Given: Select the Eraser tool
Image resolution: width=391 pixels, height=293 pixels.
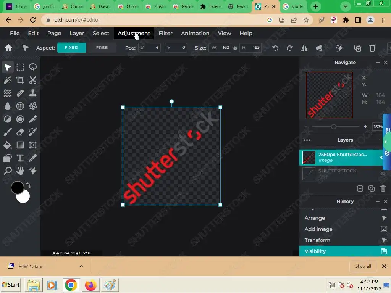Looking at the screenshot, I should click(x=20, y=132).
